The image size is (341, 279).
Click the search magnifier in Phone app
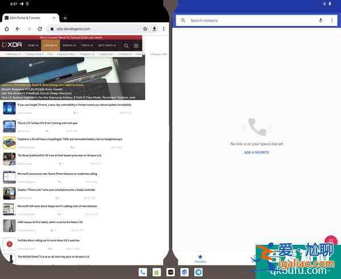coord(183,20)
